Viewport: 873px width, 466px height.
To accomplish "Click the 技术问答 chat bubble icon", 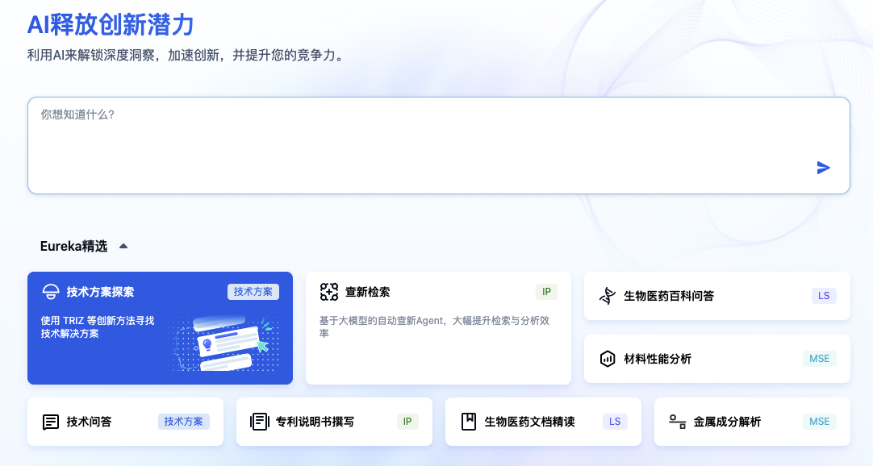I will pos(51,422).
